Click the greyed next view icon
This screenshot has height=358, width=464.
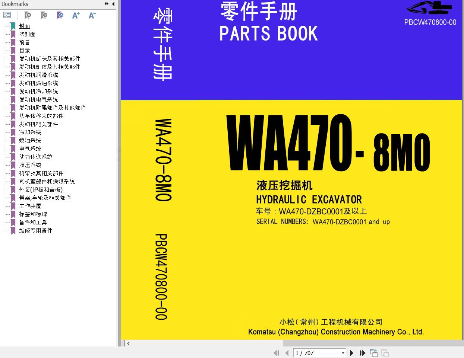[385, 353]
